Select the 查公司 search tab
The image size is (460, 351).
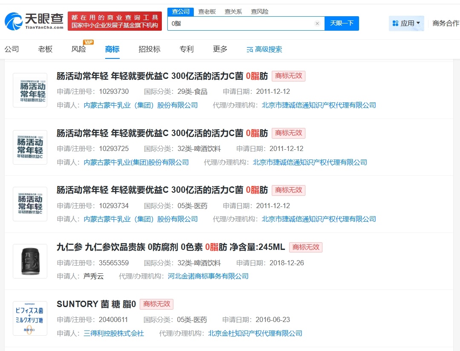tap(181, 12)
